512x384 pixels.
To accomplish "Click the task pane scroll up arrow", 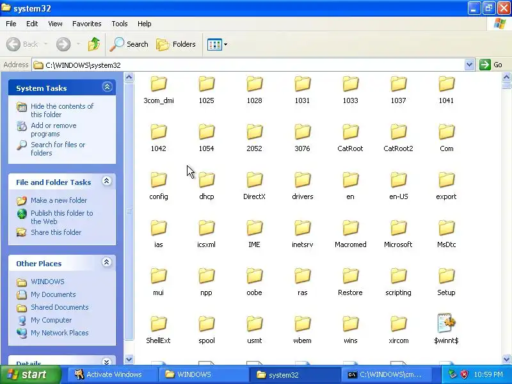I will coord(129,77).
